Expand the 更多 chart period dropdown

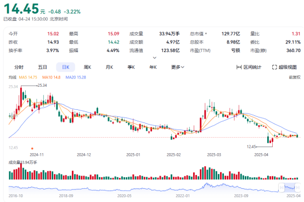click(178, 68)
